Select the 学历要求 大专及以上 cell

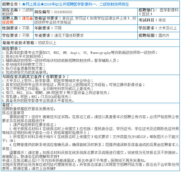point(159,28)
